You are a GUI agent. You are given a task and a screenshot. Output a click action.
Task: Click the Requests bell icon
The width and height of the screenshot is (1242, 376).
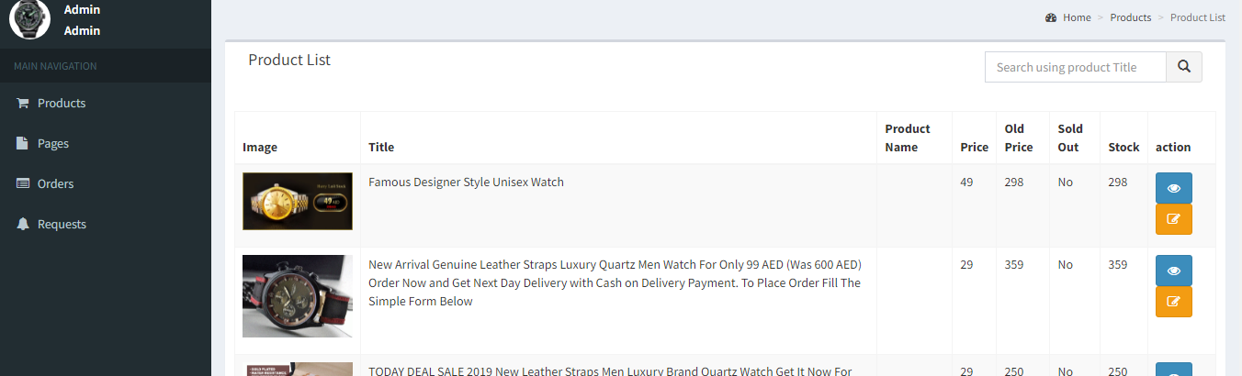coord(23,225)
